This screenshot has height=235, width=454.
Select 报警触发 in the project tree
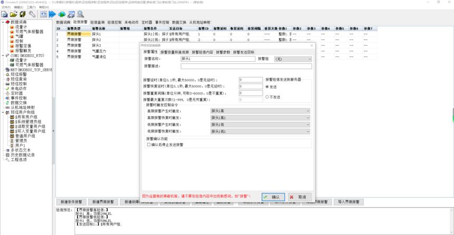point(23,50)
